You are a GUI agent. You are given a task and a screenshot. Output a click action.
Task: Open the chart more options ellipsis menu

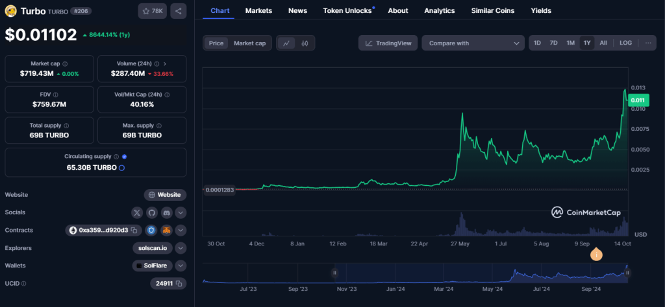[x=648, y=43]
